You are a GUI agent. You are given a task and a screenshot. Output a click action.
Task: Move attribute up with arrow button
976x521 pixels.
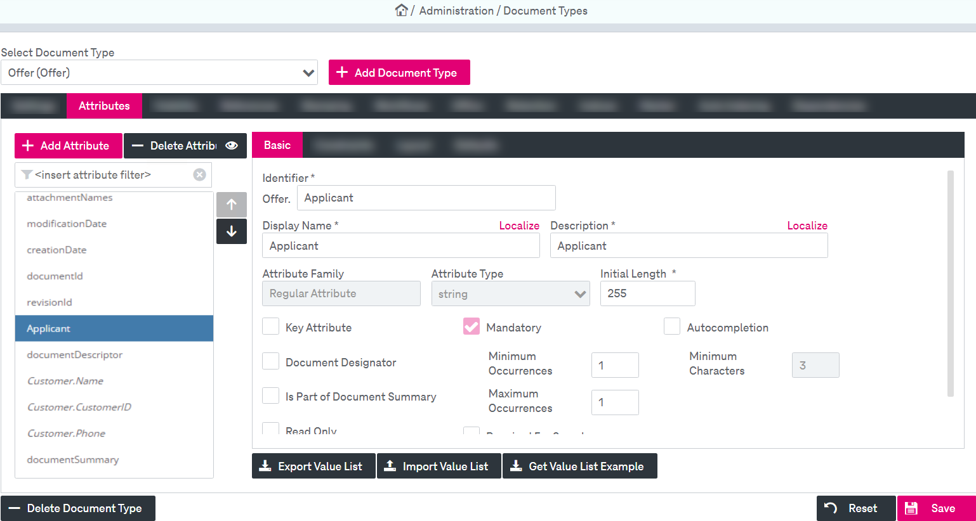pyautogui.click(x=232, y=205)
